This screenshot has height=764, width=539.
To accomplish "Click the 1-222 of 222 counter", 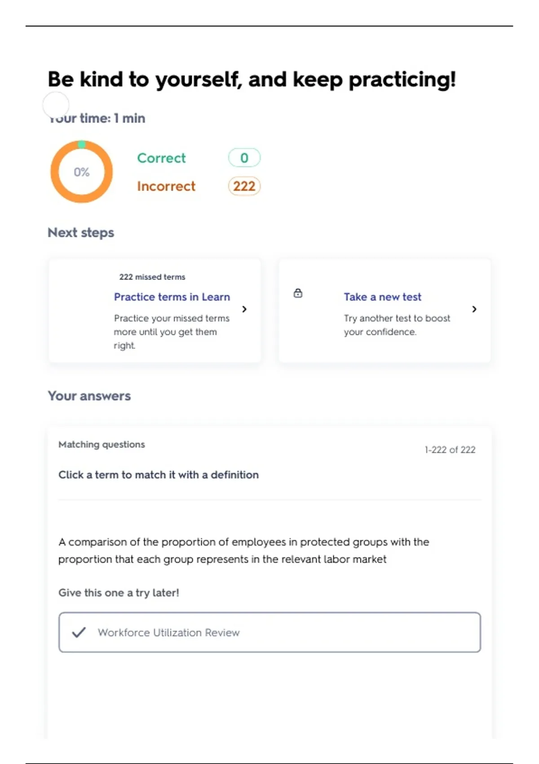I will 450,450.
